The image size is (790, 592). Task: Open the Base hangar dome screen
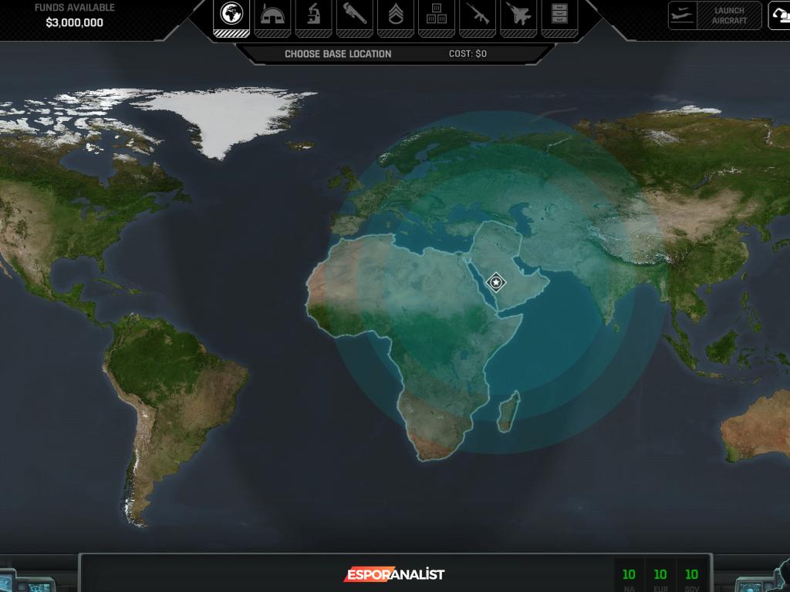tap(272, 15)
